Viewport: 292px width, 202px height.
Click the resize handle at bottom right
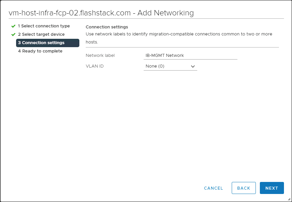tap(289, 199)
